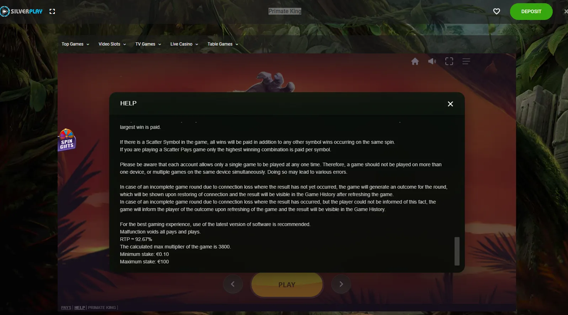The height and width of the screenshot is (315, 568).
Task: Click the HELP dialog scrollbar thumb
Action: [x=457, y=251]
